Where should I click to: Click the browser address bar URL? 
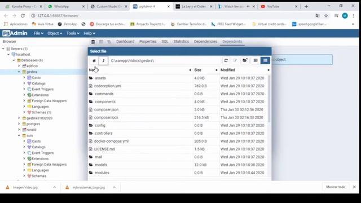coord(58,16)
